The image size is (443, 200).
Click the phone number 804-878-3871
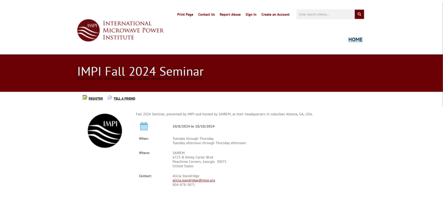(183, 185)
